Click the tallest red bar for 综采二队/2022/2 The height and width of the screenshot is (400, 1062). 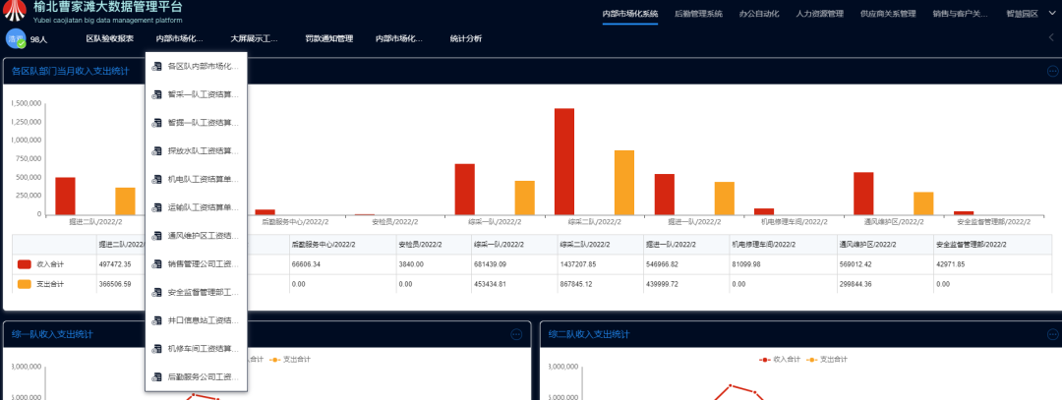(564, 161)
